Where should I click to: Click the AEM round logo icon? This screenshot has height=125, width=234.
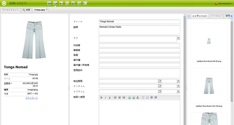point(4,3)
